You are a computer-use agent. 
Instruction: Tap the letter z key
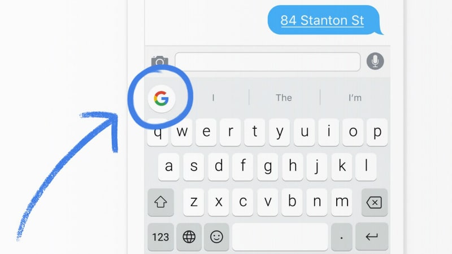click(194, 202)
